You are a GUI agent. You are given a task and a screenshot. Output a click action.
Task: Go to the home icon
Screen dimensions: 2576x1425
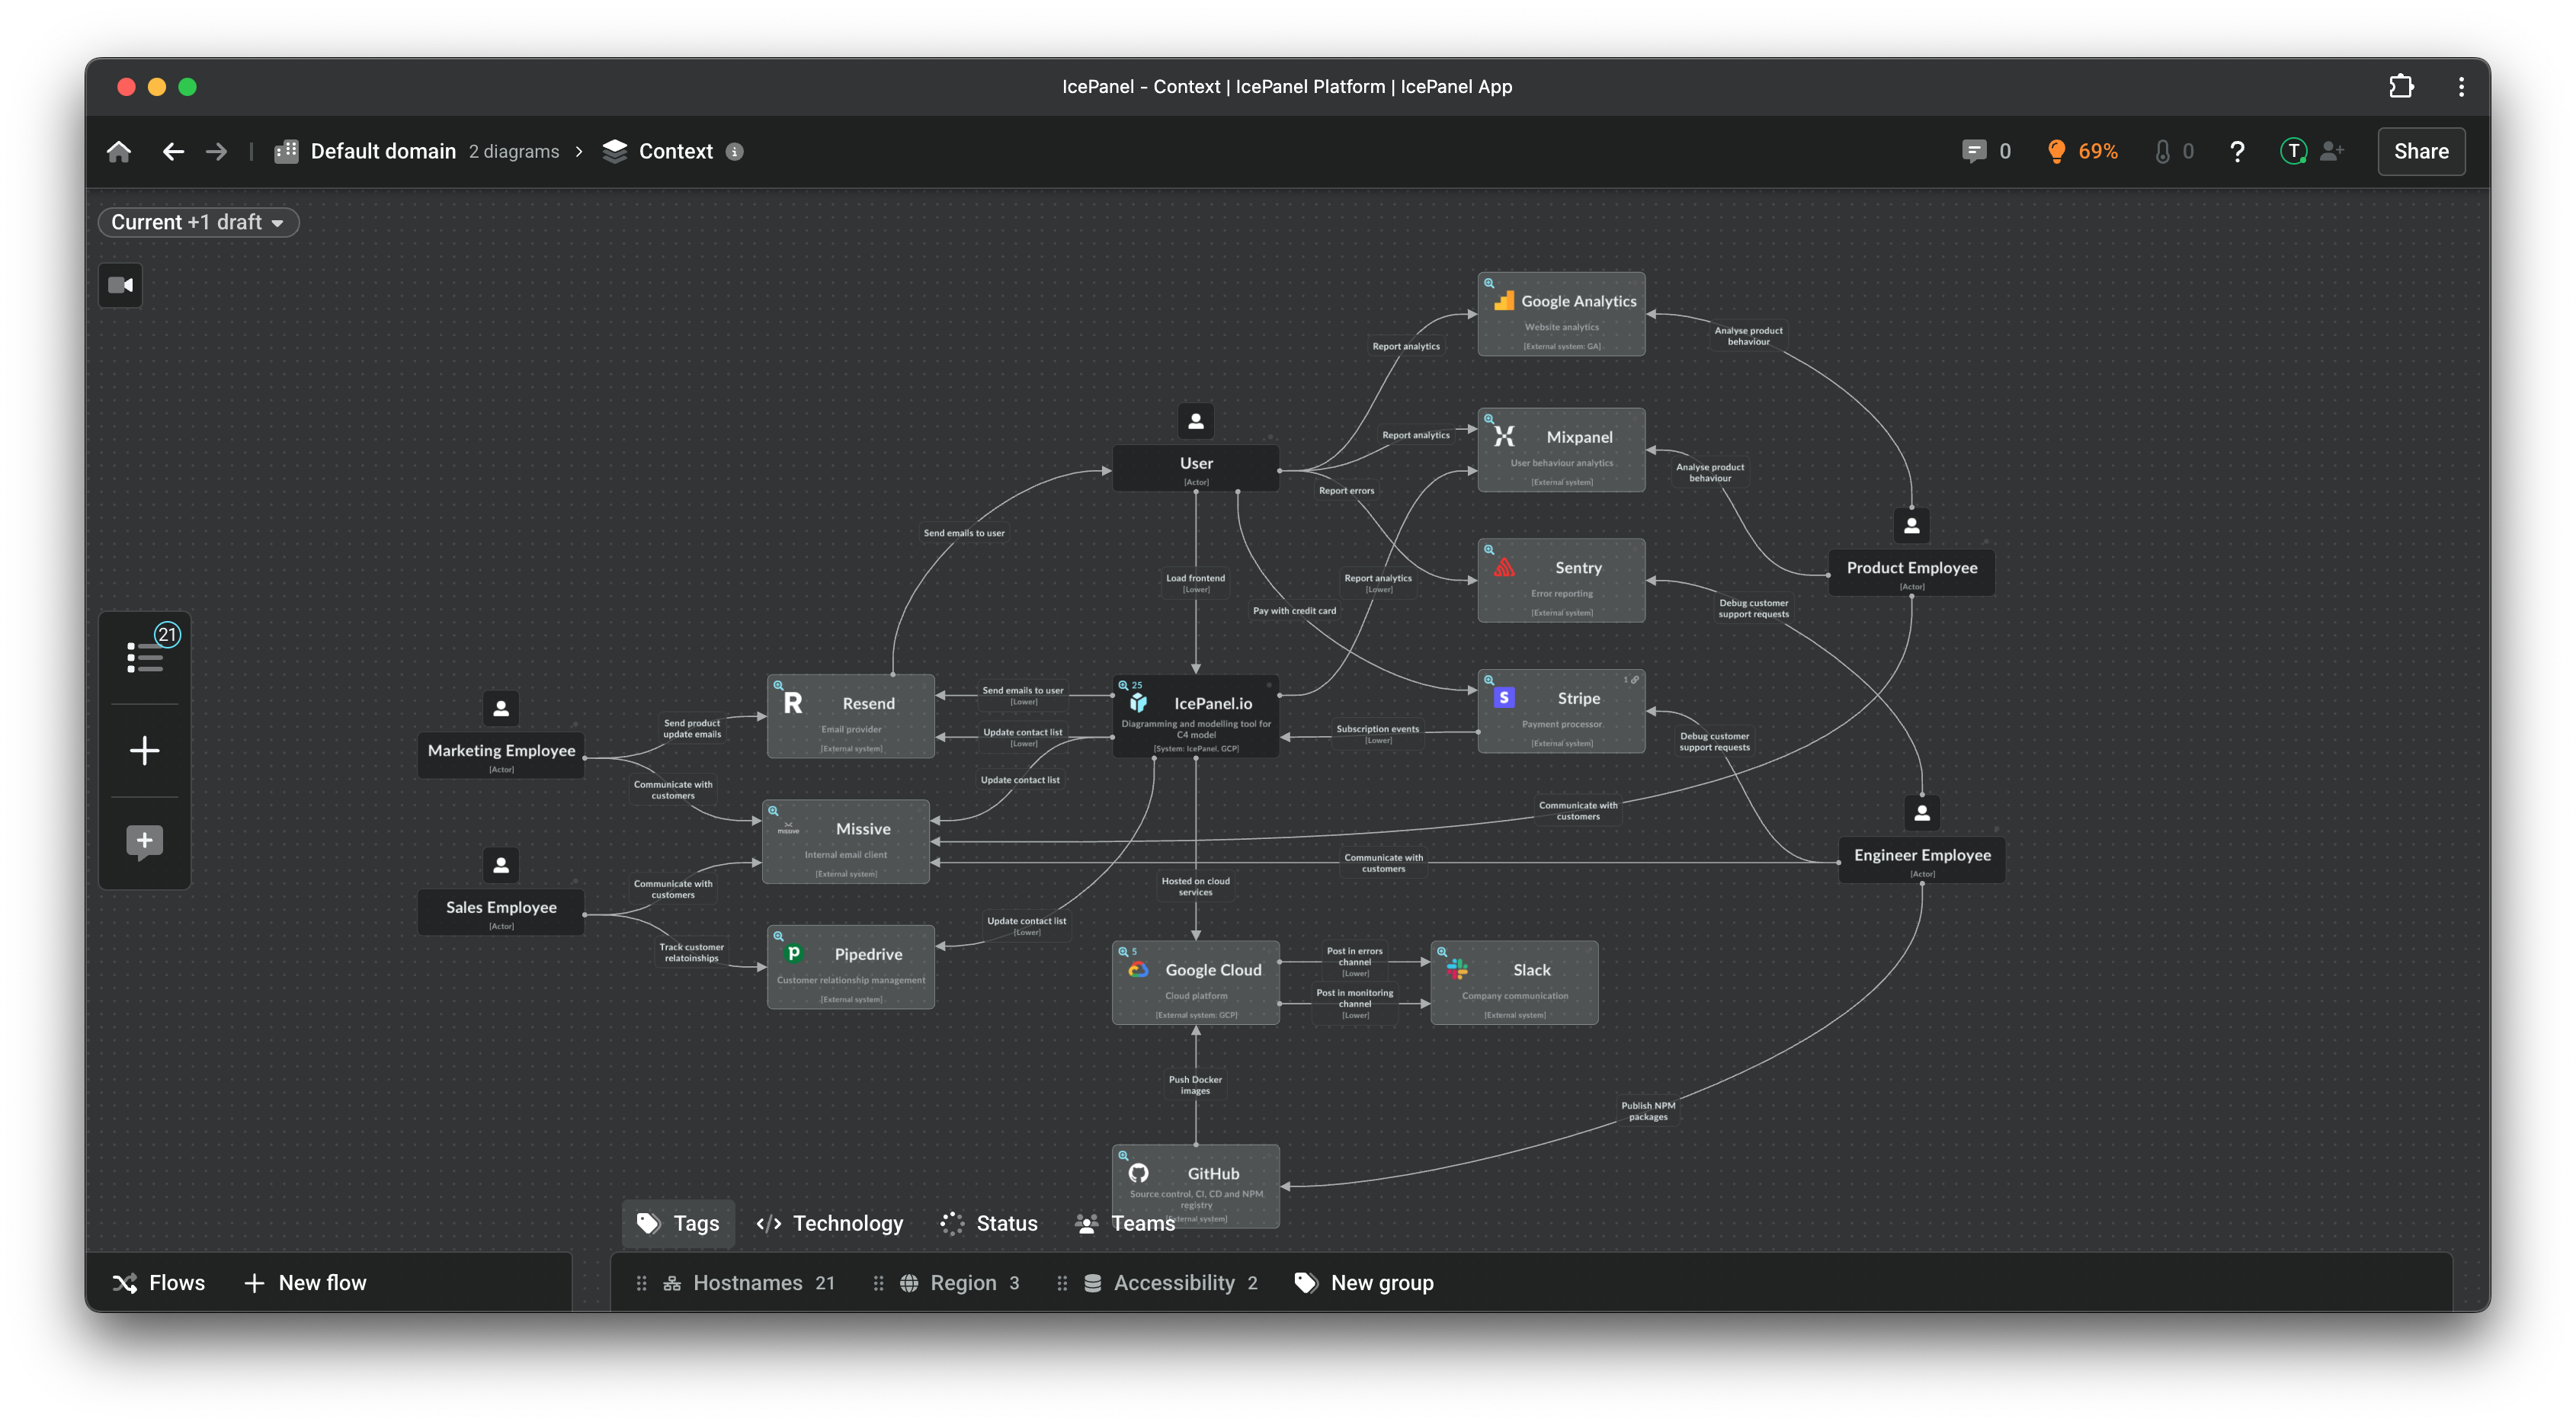tap(119, 151)
